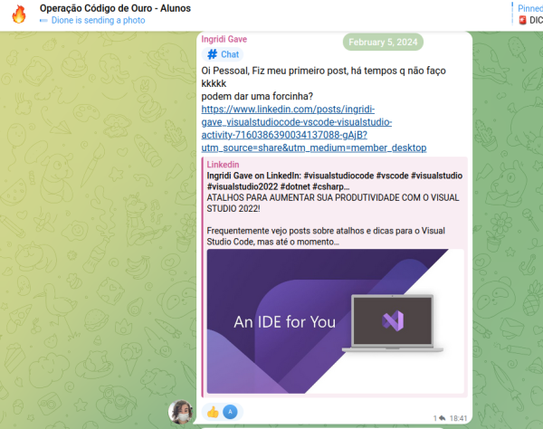543x429 pixels.
Task: View the reply via the reply arrow
Action: pyautogui.click(x=443, y=418)
